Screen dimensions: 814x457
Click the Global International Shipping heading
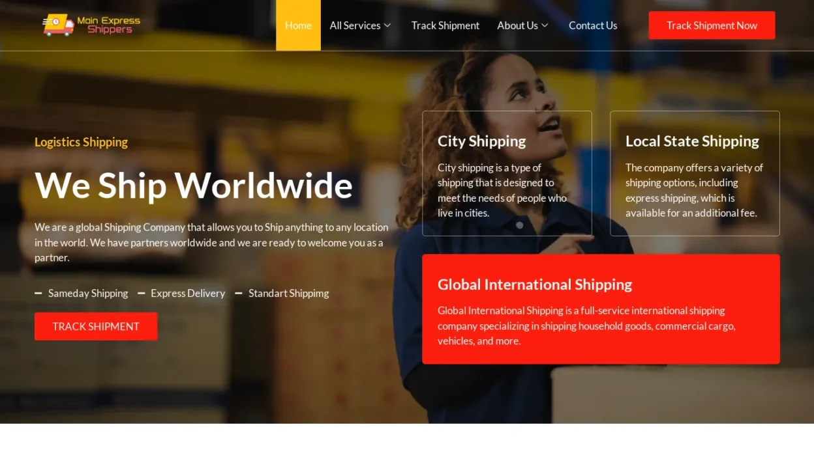click(534, 284)
